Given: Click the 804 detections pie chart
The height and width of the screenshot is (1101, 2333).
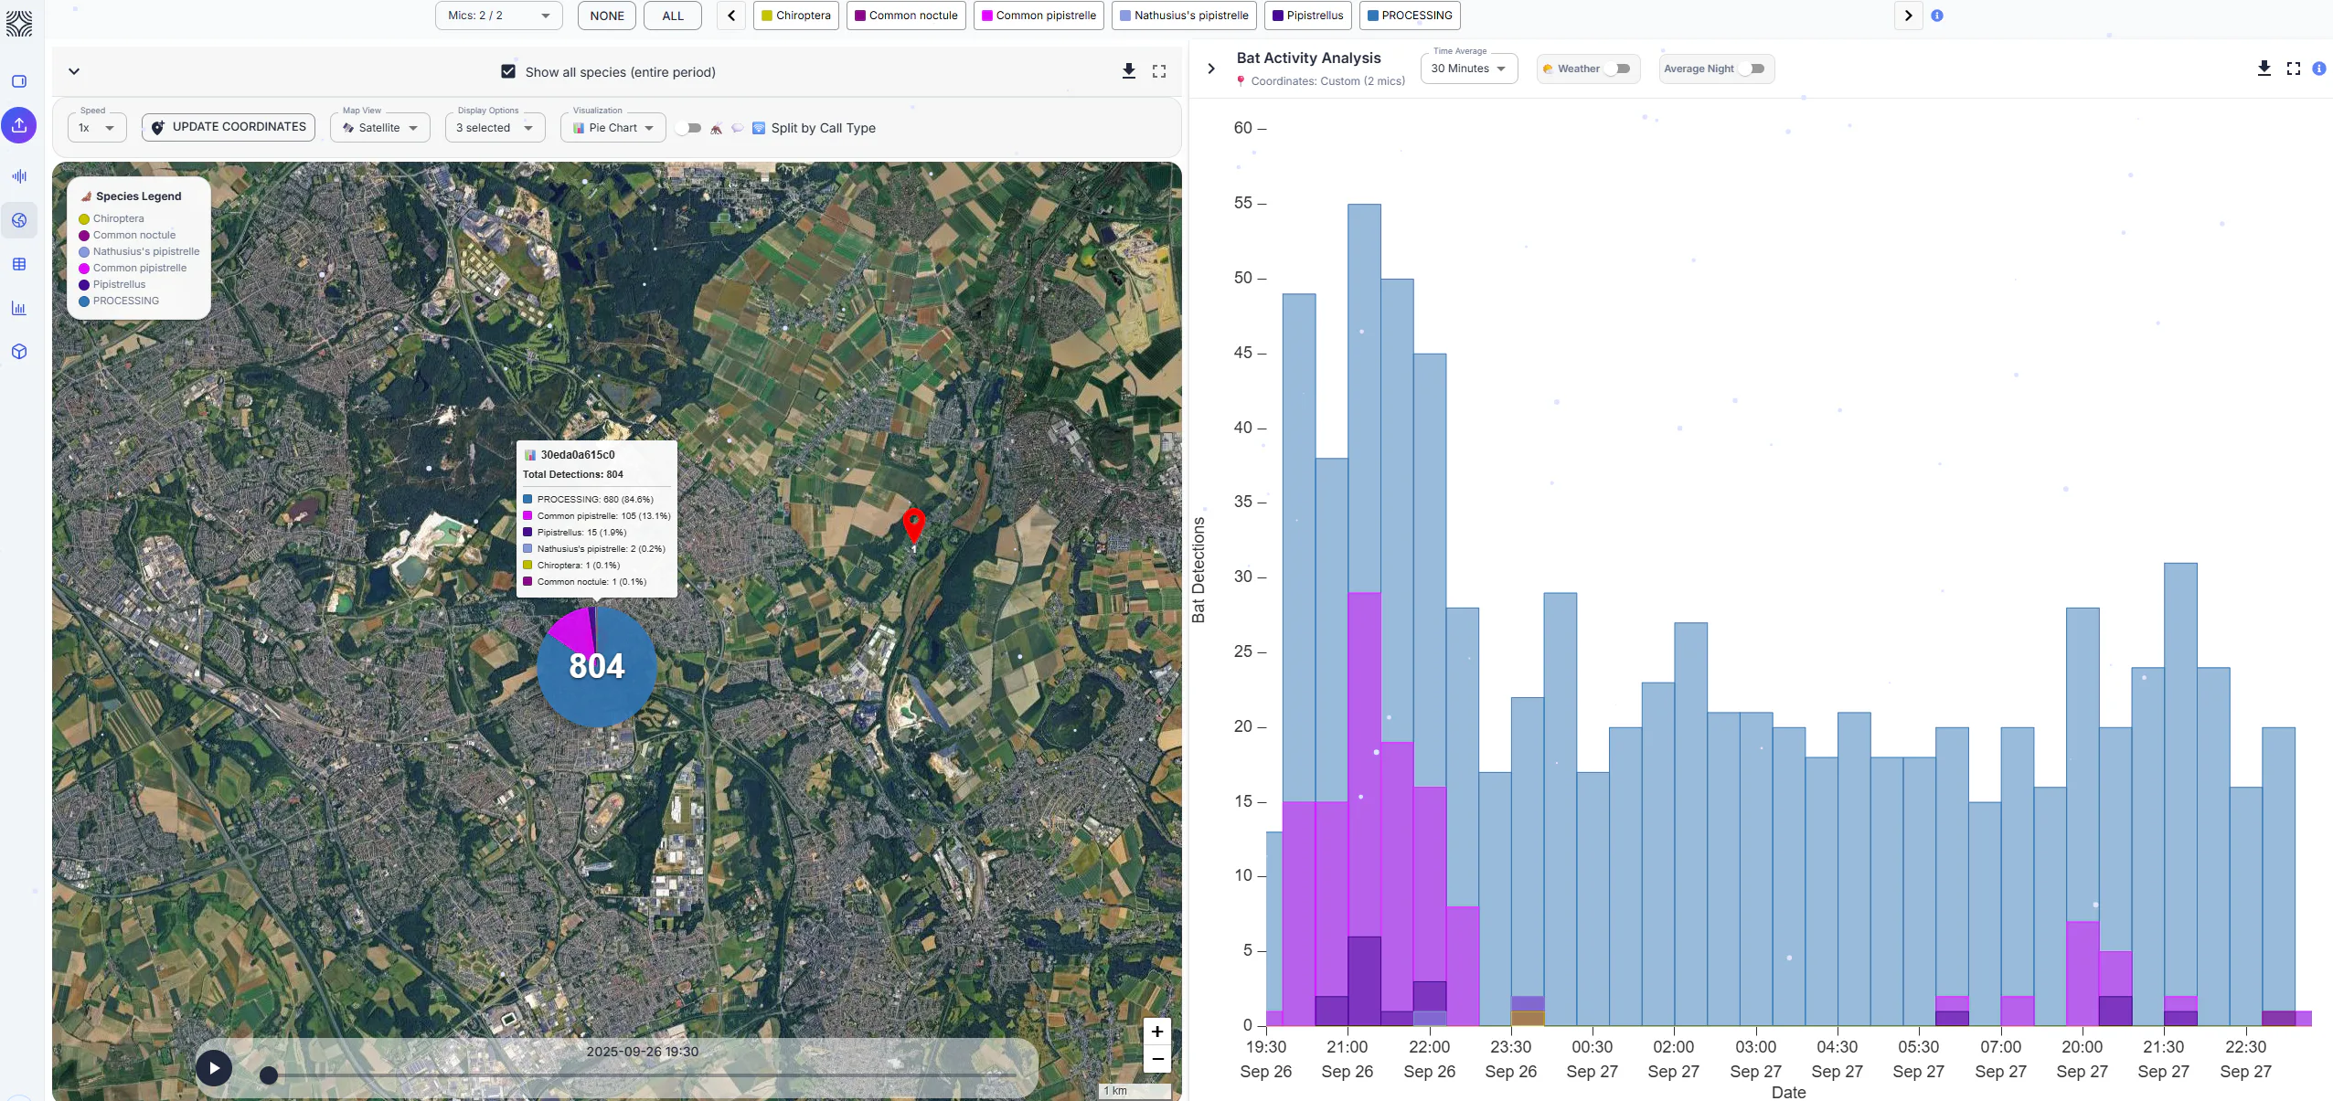Looking at the screenshot, I should pyautogui.click(x=596, y=667).
